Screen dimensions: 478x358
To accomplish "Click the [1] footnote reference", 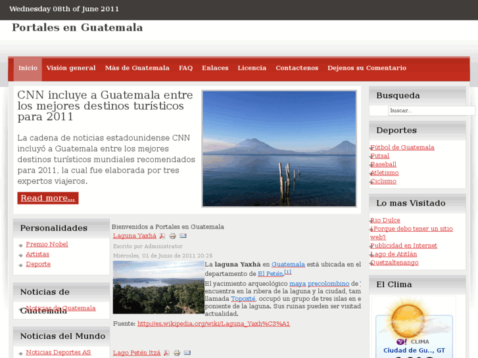I will pos(288,272).
